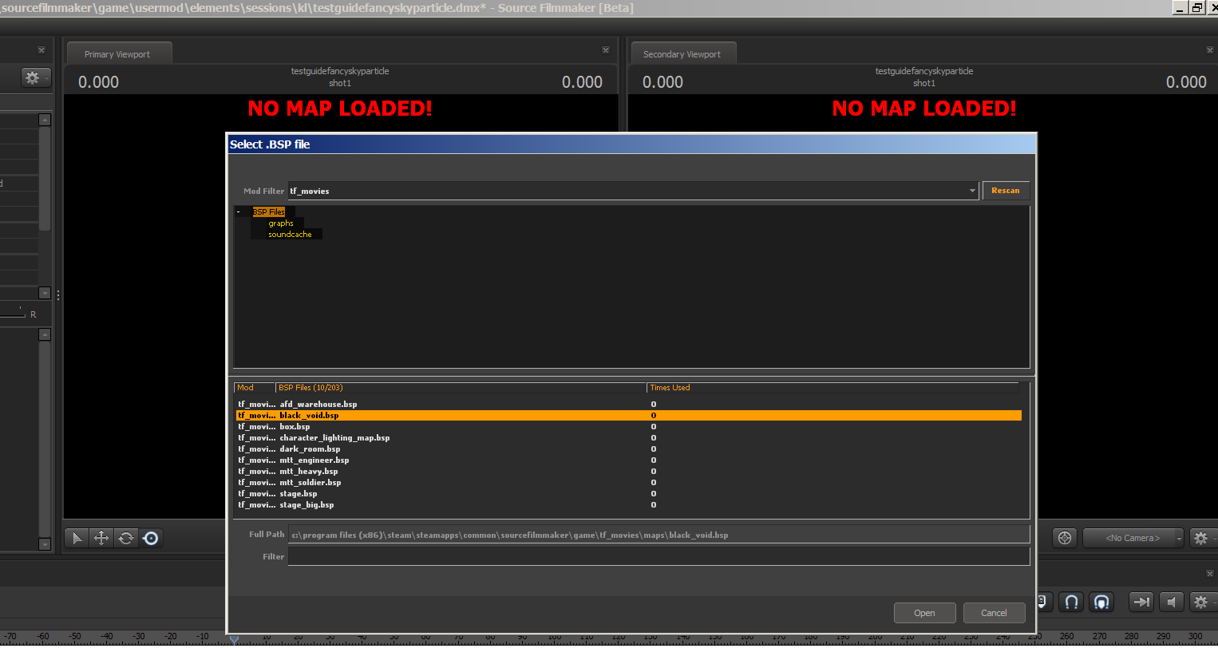Open the No Camera dropdown
The height and width of the screenshot is (648, 1218).
(x=1133, y=538)
